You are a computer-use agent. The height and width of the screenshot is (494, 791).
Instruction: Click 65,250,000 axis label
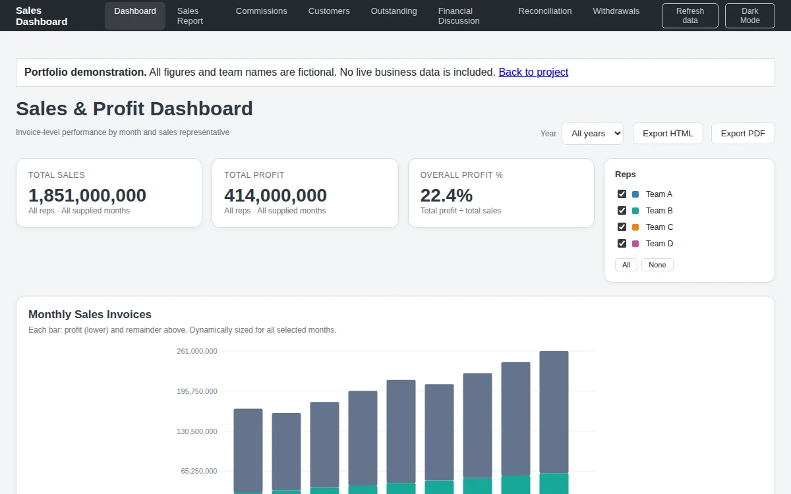199,472
